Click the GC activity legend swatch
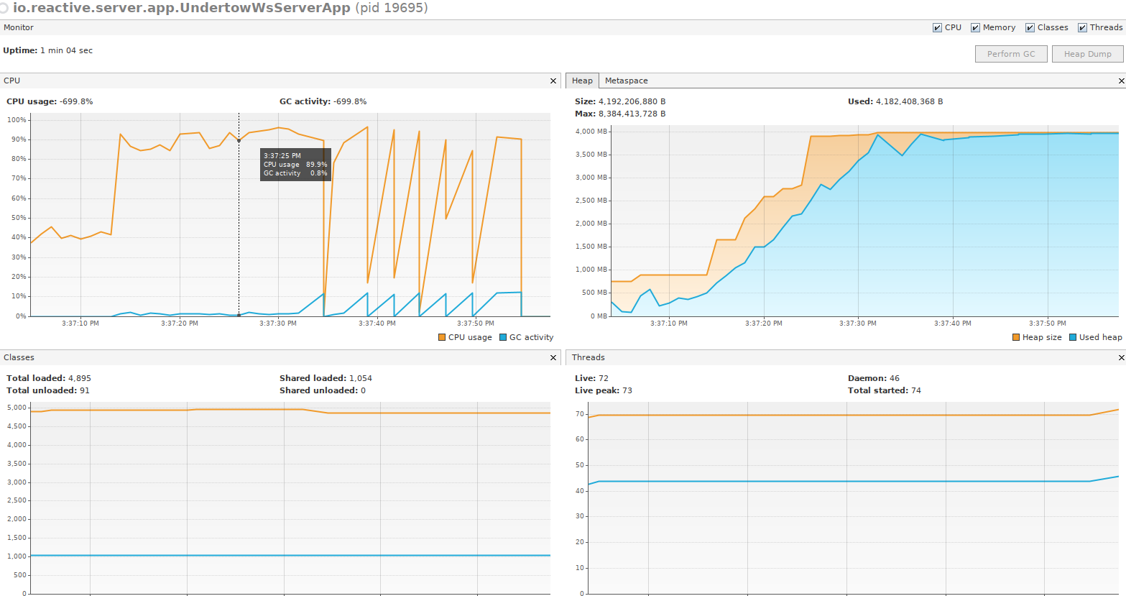 point(503,337)
